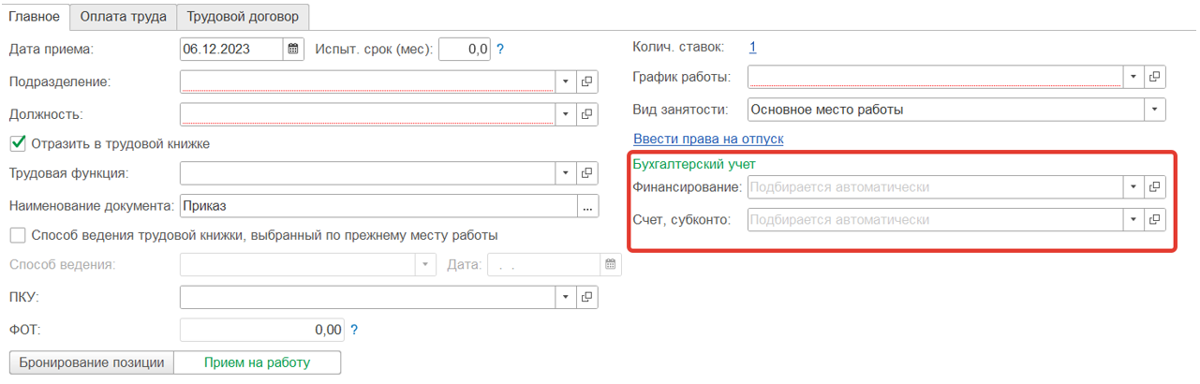
Task: Click open-form icon next to Подразделение
Action: [x=587, y=81]
